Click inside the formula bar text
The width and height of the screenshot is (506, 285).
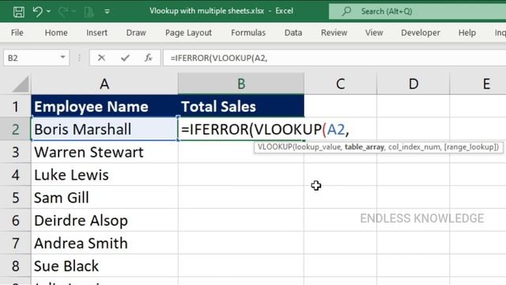[x=219, y=58]
